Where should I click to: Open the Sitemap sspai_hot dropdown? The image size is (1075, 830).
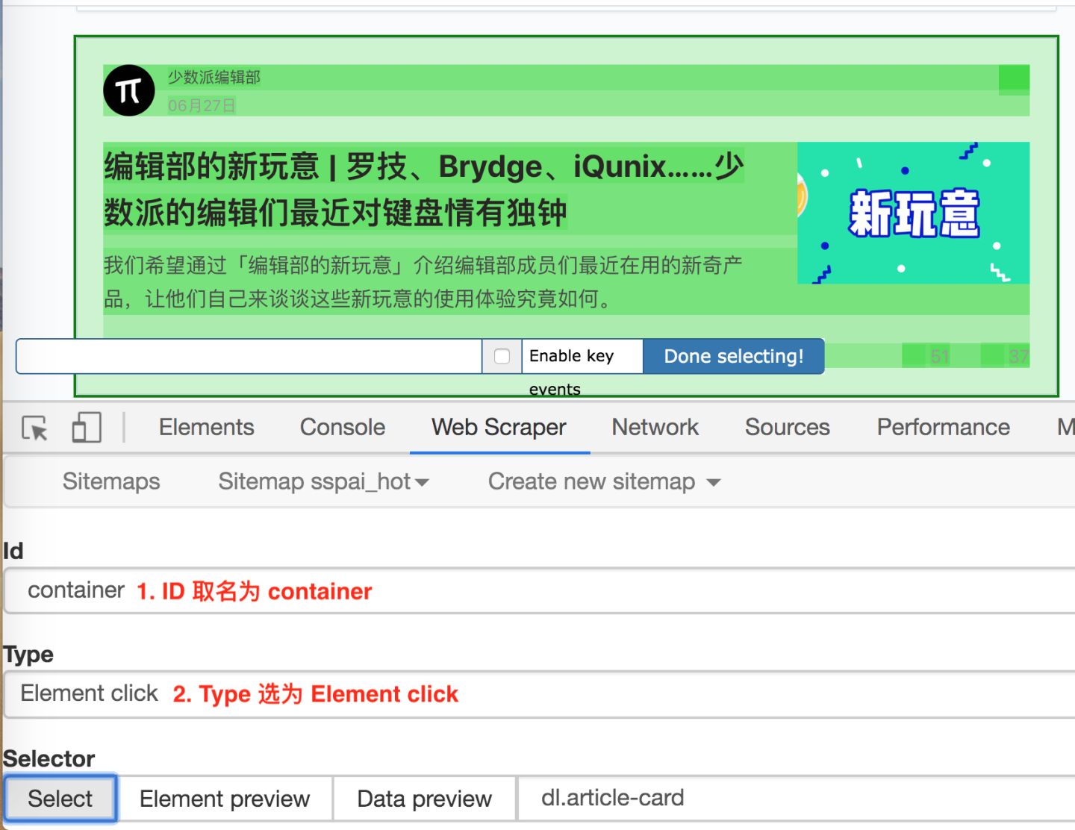click(x=323, y=481)
